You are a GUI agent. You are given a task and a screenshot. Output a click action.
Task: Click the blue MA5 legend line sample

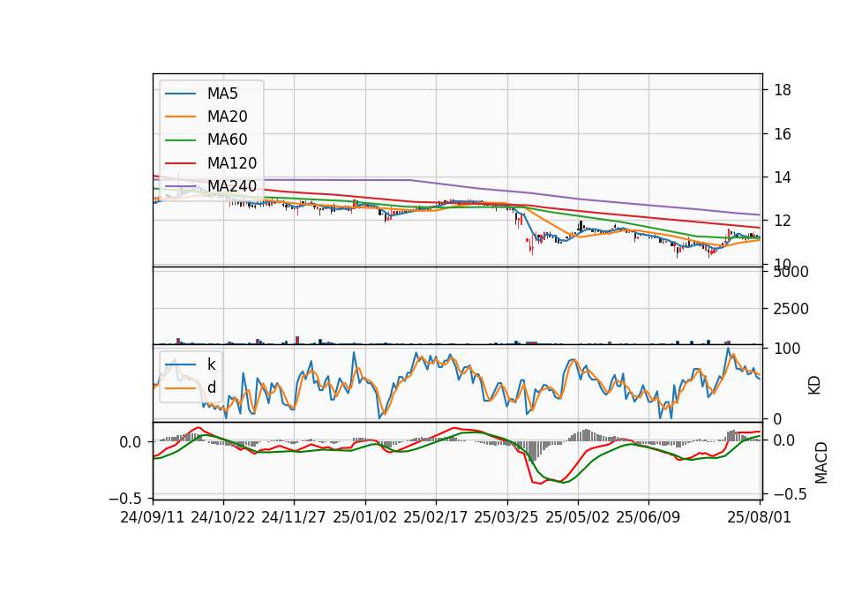[x=180, y=94]
